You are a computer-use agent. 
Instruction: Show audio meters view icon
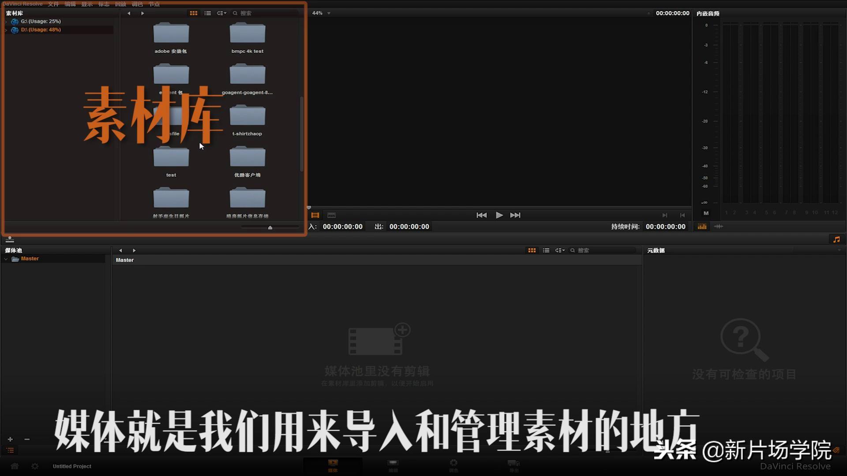pyautogui.click(x=702, y=227)
